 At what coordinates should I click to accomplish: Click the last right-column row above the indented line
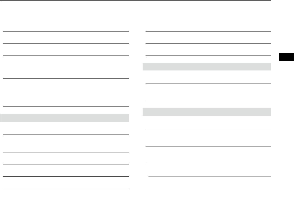[x=208, y=170]
